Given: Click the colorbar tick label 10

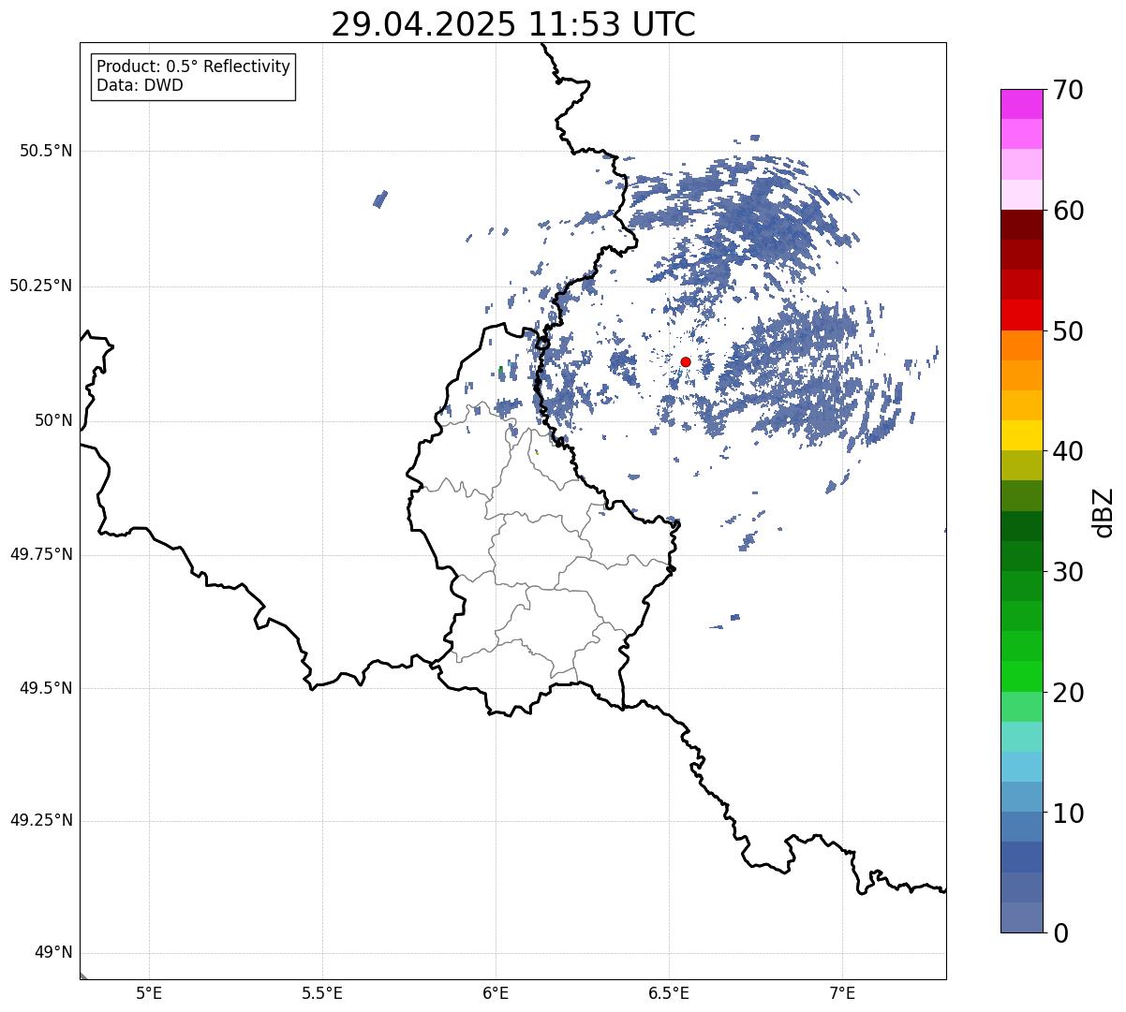Looking at the screenshot, I should [x=1068, y=813].
